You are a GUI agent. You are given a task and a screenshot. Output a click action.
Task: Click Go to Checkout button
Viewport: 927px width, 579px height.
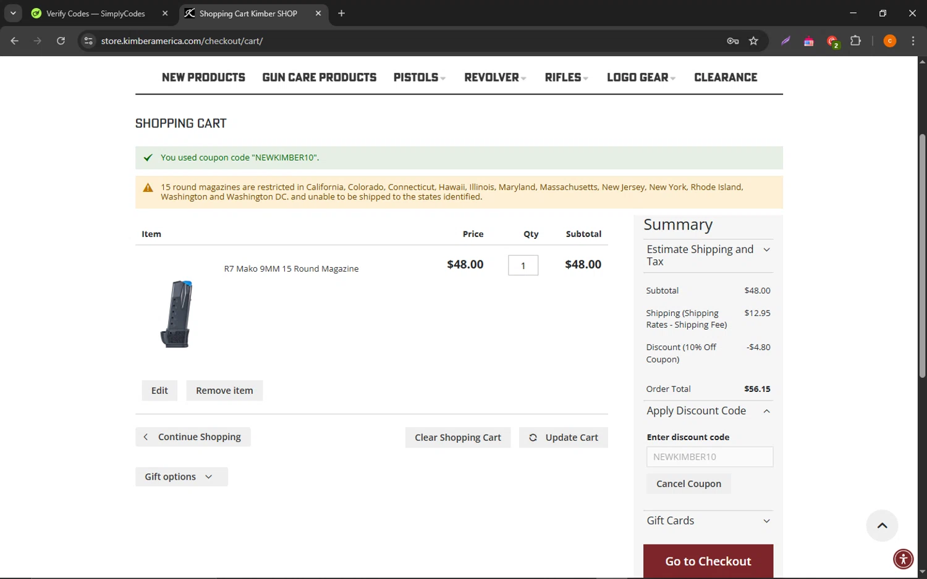click(708, 561)
